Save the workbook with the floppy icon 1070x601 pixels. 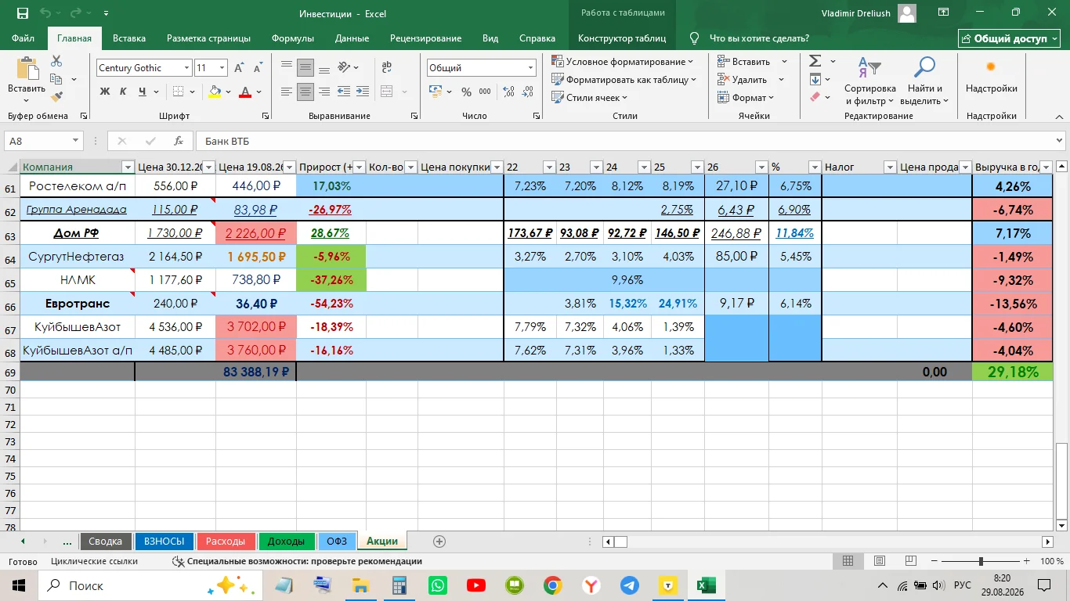click(23, 13)
